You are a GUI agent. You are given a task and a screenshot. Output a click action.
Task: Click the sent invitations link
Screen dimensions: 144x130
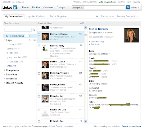114,126
